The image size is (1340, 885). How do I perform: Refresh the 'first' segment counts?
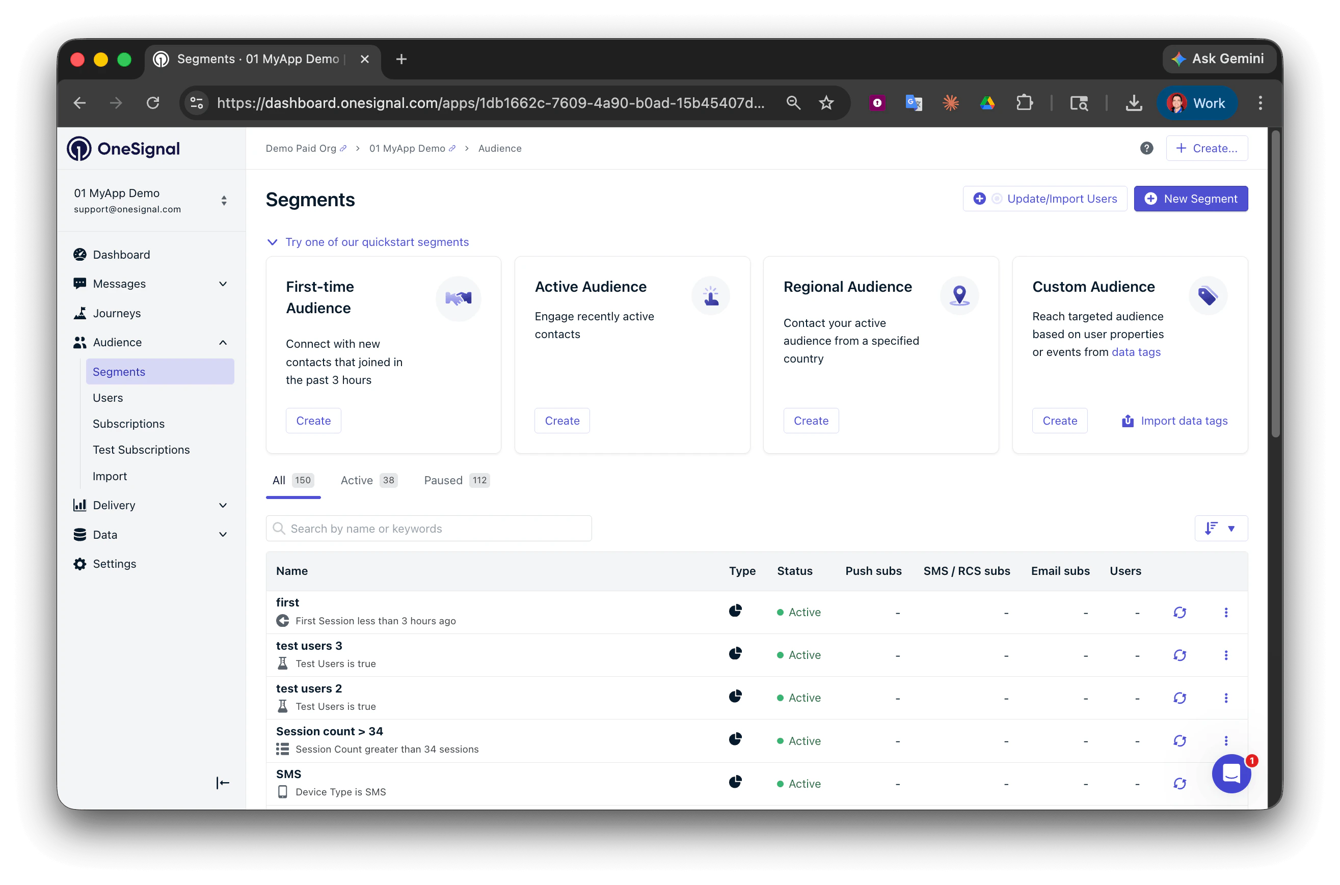(1179, 613)
